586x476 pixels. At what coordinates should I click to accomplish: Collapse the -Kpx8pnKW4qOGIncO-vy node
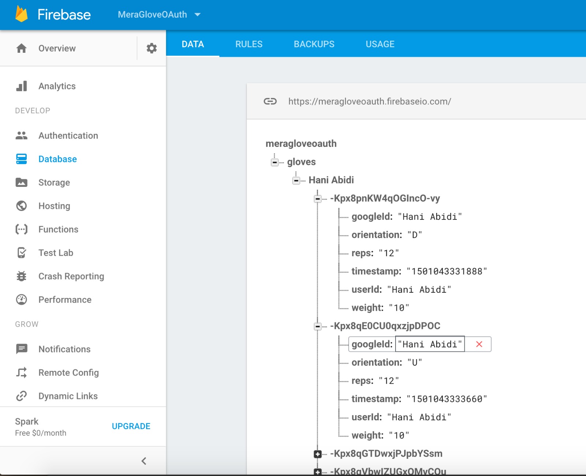pyautogui.click(x=318, y=199)
